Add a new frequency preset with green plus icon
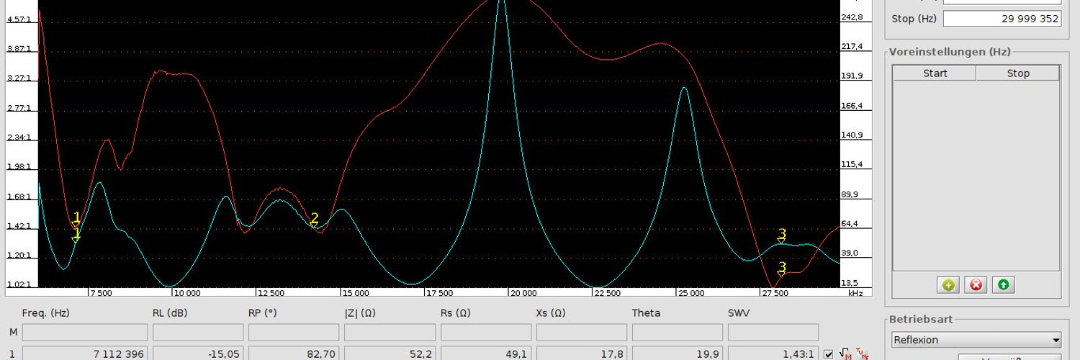 [x=948, y=285]
